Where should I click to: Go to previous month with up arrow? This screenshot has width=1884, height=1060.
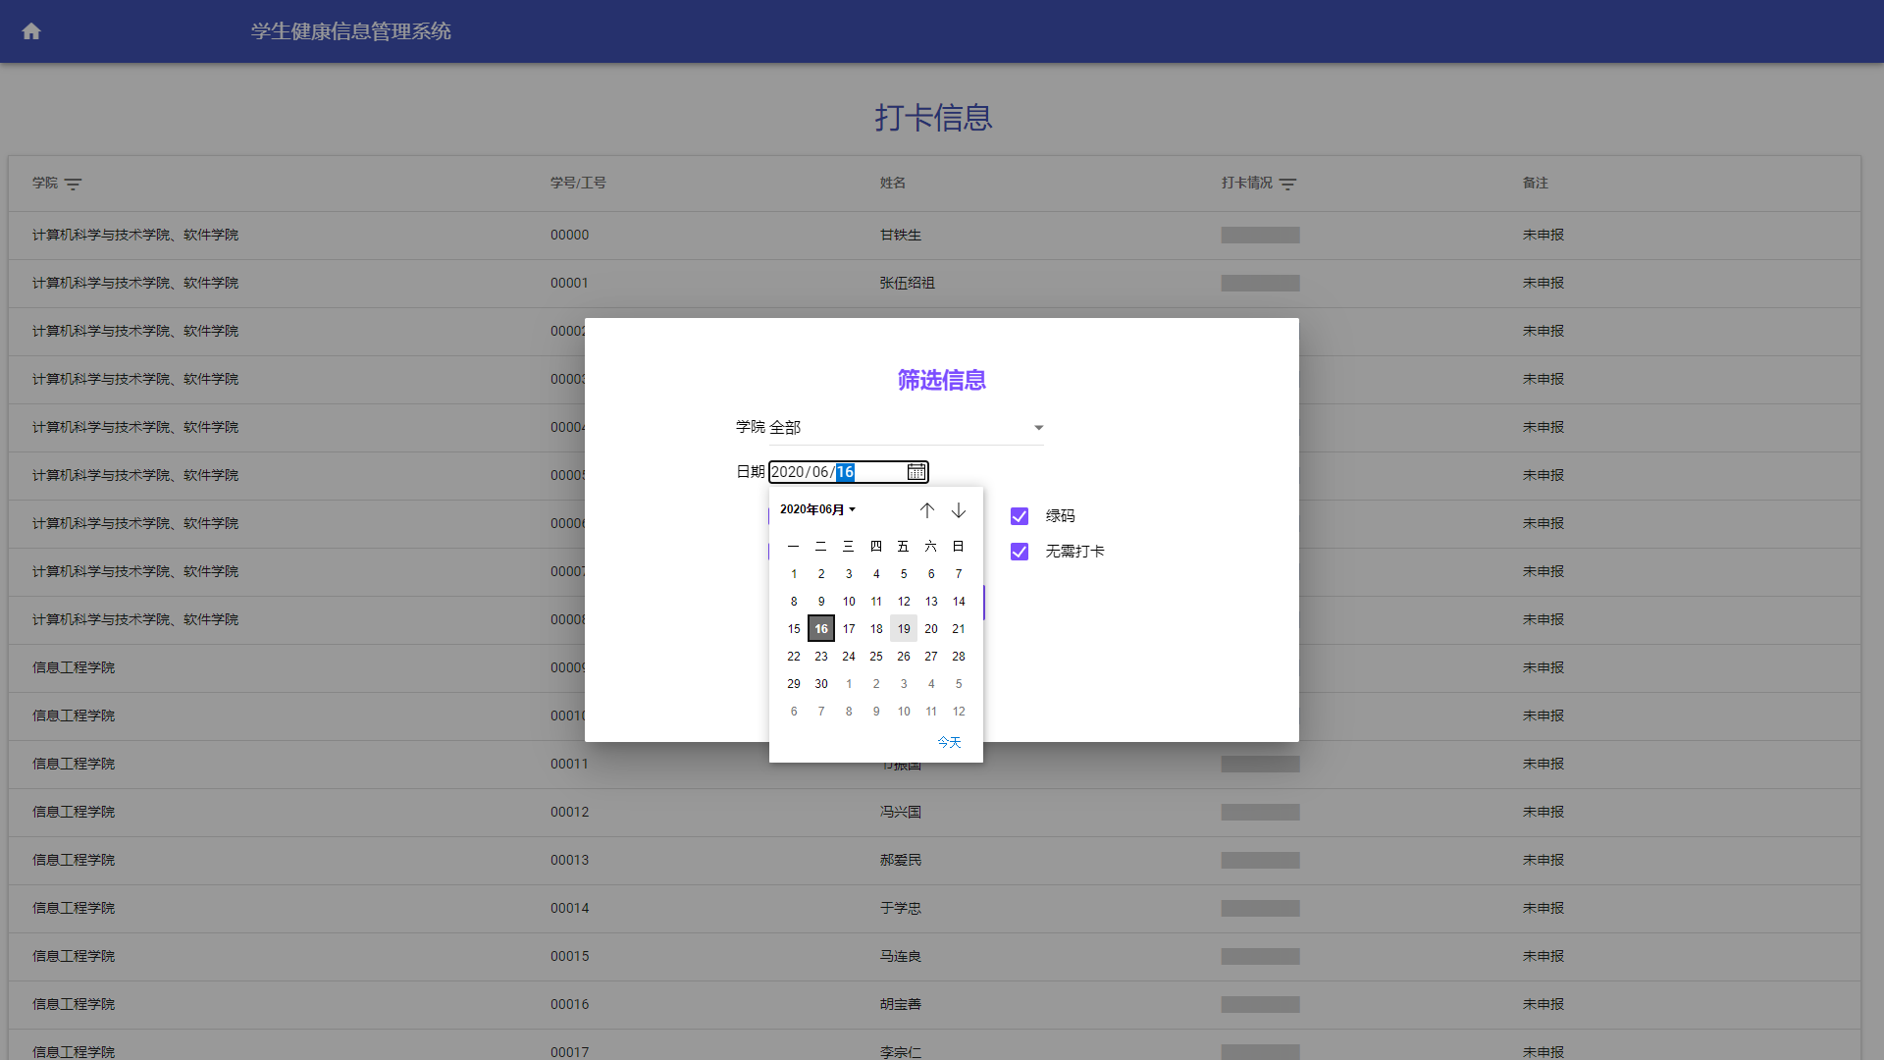click(x=926, y=510)
